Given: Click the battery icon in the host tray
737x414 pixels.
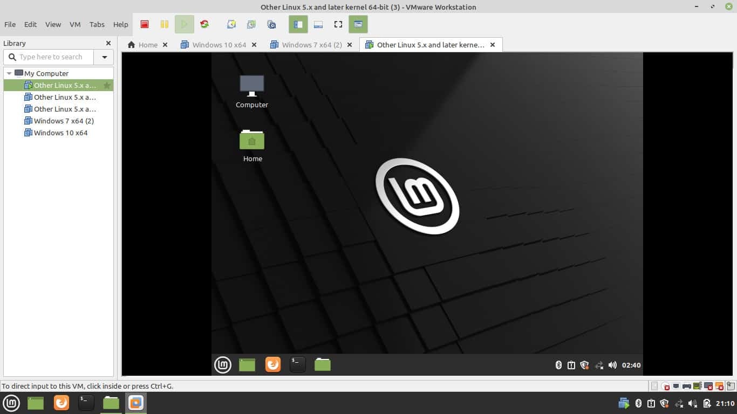Looking at the screenshot, I should coord(706,403).
